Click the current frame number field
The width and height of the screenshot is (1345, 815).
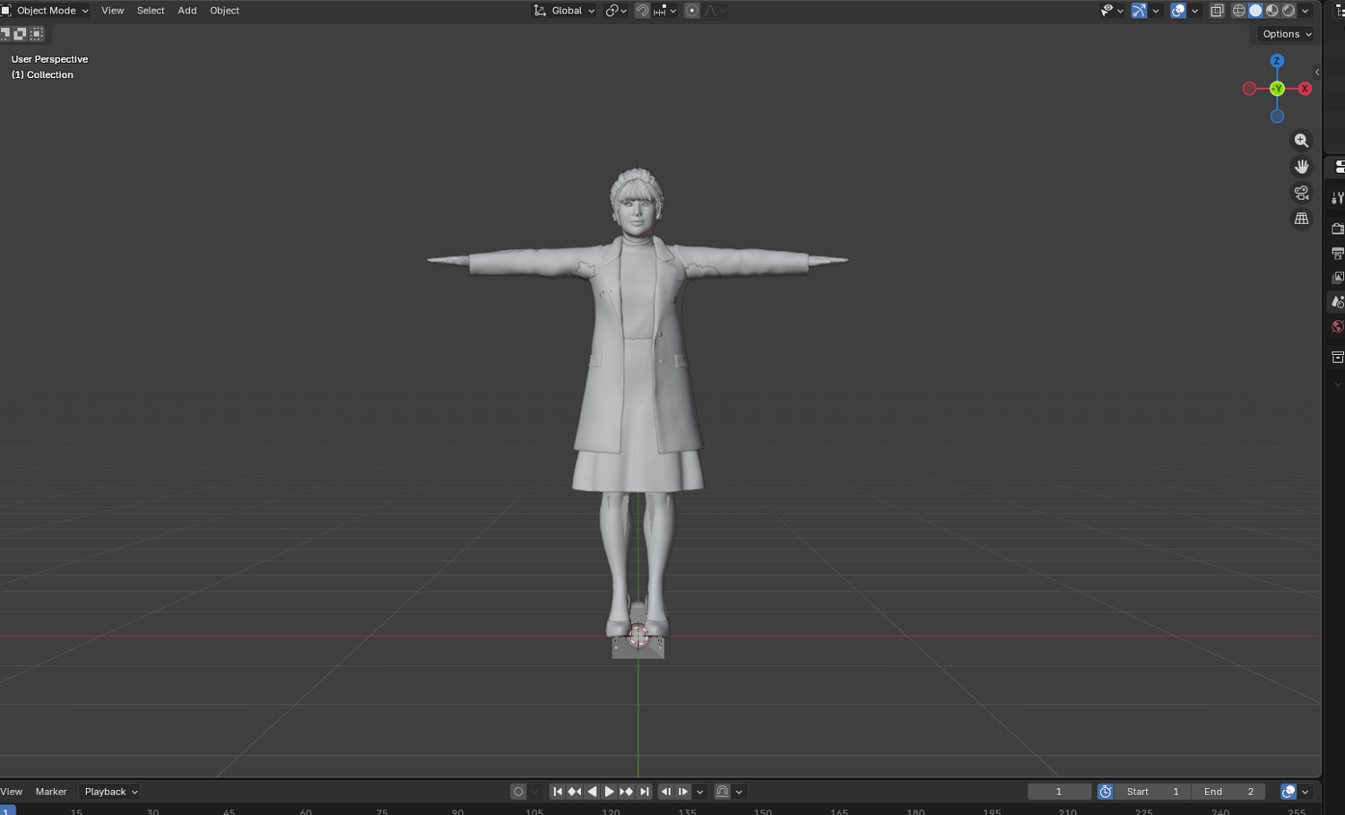pyautogui.click(x=1059, y=792)
